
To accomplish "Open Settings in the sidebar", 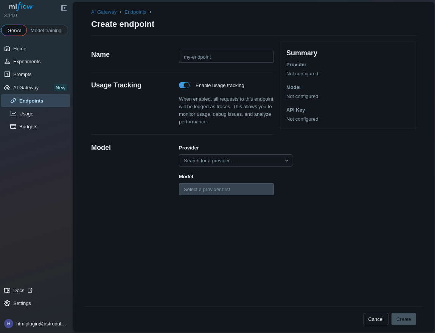I will (36, 303).
